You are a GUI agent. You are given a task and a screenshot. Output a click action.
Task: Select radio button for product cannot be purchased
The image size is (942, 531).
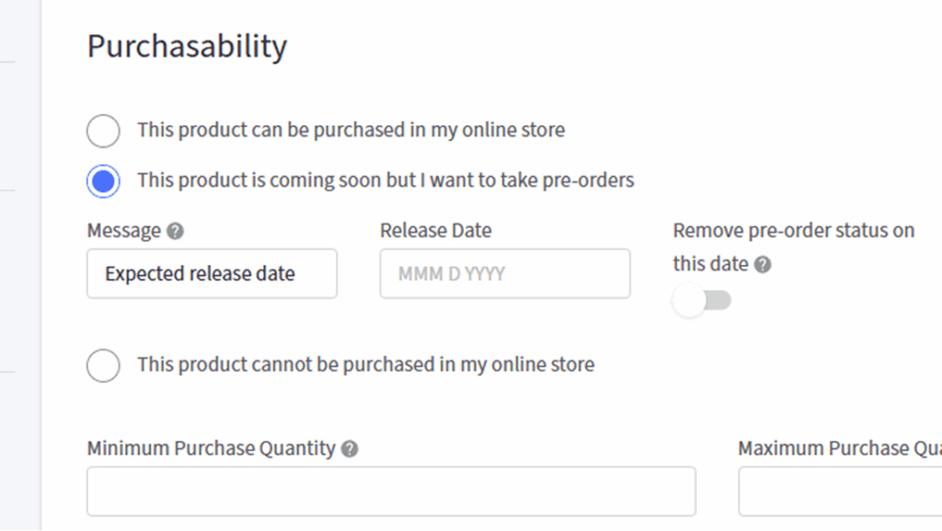[103, 365]
